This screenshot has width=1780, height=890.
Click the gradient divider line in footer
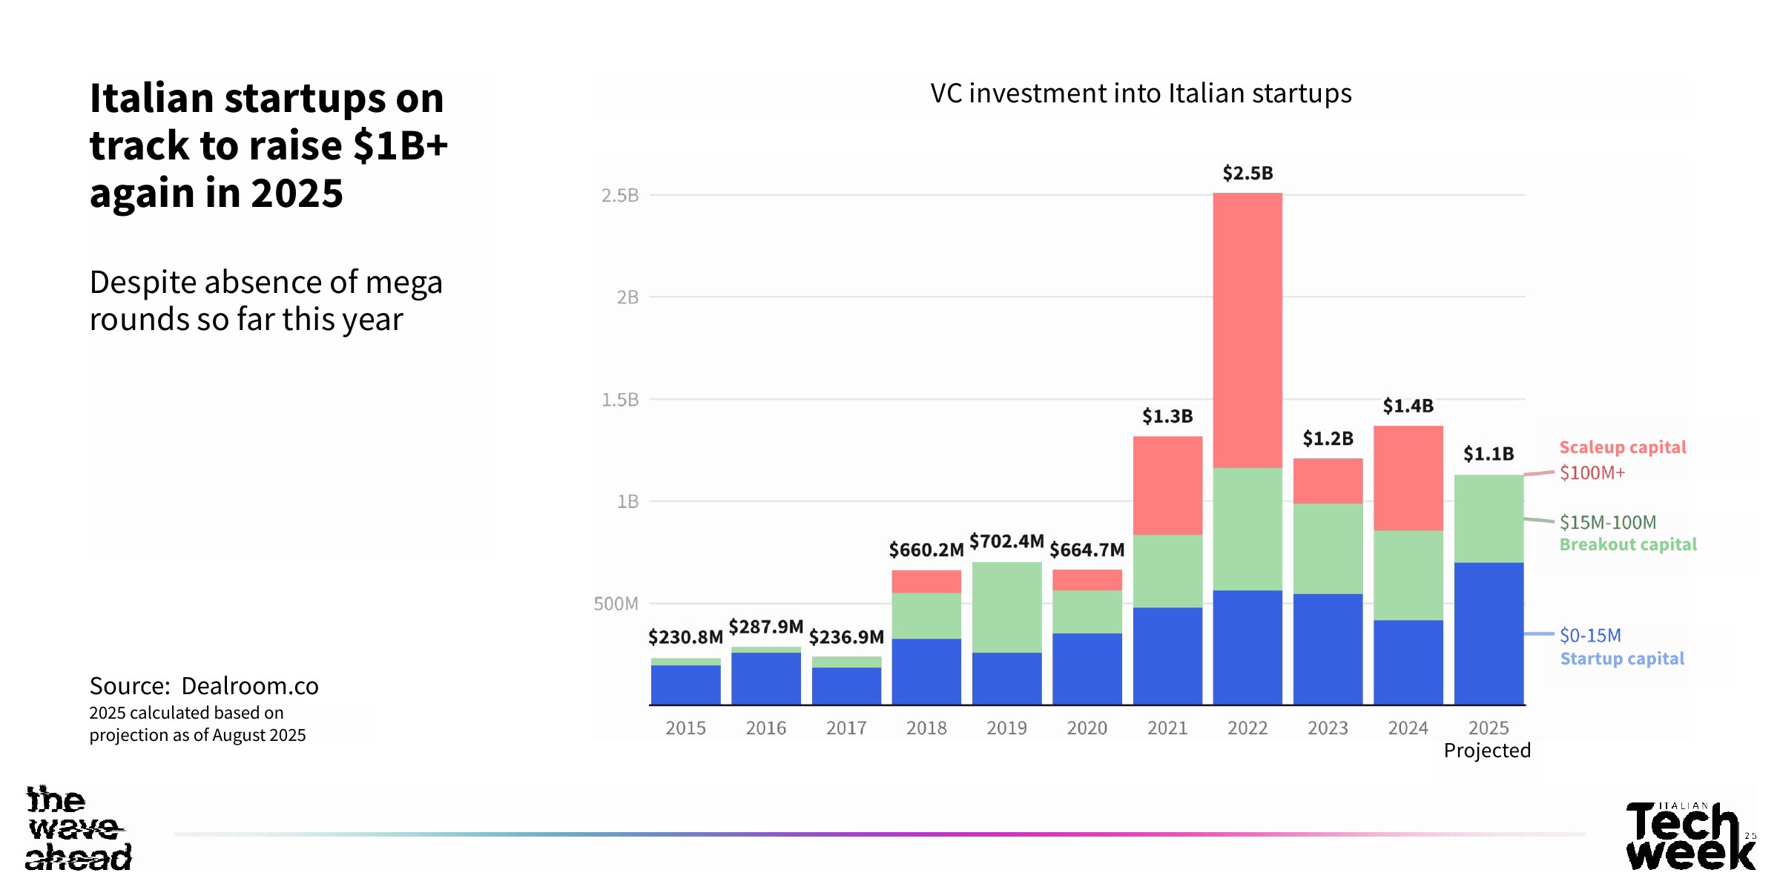[x=879, y=834]
